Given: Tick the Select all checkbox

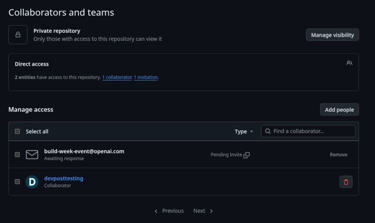Looking at the screenshot, I should click(x=18, y=131).
